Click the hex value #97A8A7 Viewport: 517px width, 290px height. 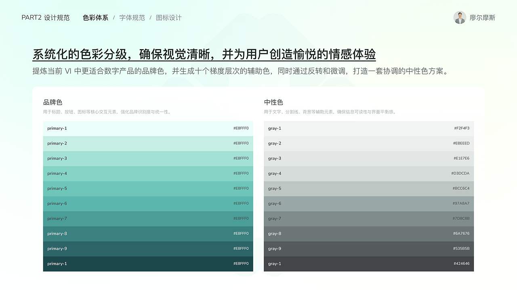point(461,204)
